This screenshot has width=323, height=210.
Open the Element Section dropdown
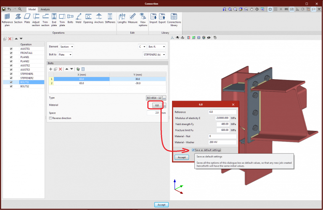tap(66, 47)
